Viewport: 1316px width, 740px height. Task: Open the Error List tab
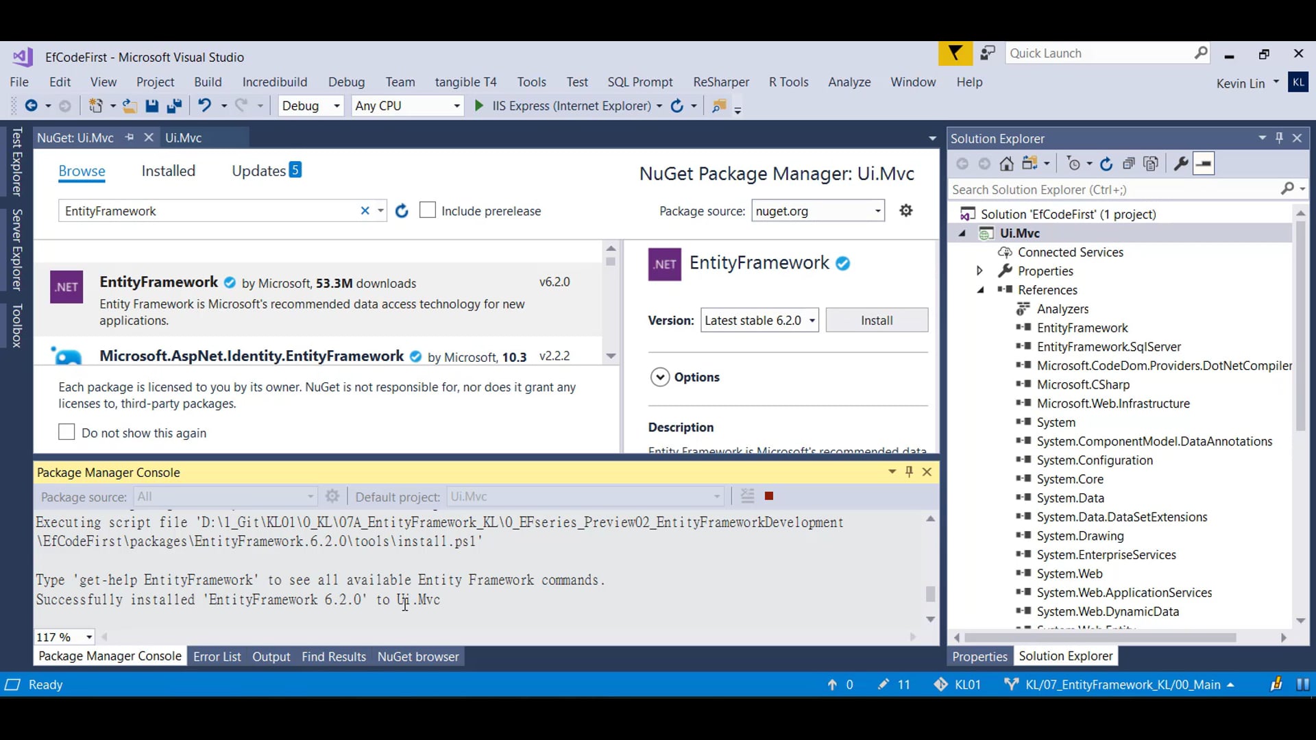pos(217,656)
